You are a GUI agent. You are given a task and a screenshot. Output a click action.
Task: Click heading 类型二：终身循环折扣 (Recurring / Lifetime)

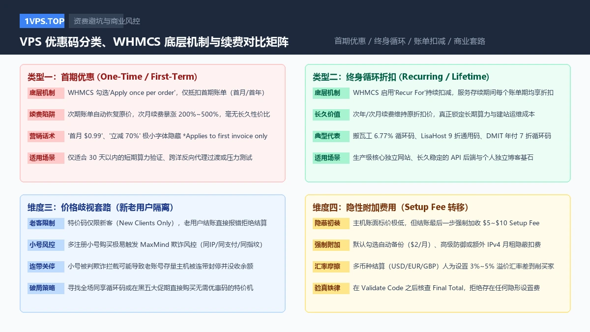(401, 77)
